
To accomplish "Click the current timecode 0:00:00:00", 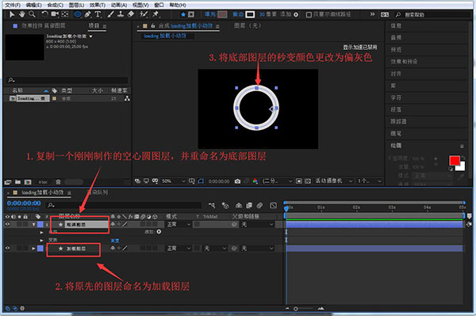I will [x=24, y=204].
